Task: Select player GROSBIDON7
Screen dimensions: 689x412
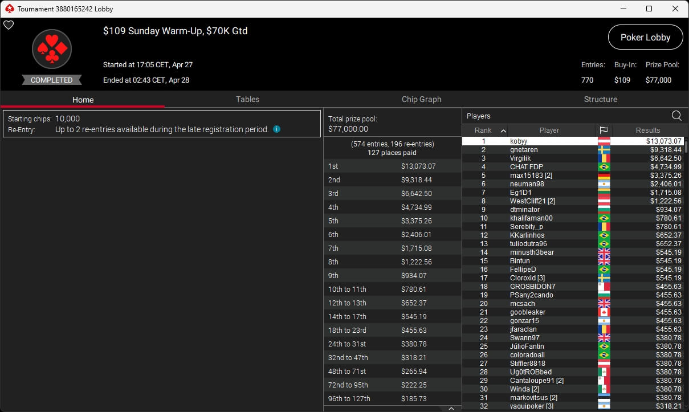Action: pos(573,286)
